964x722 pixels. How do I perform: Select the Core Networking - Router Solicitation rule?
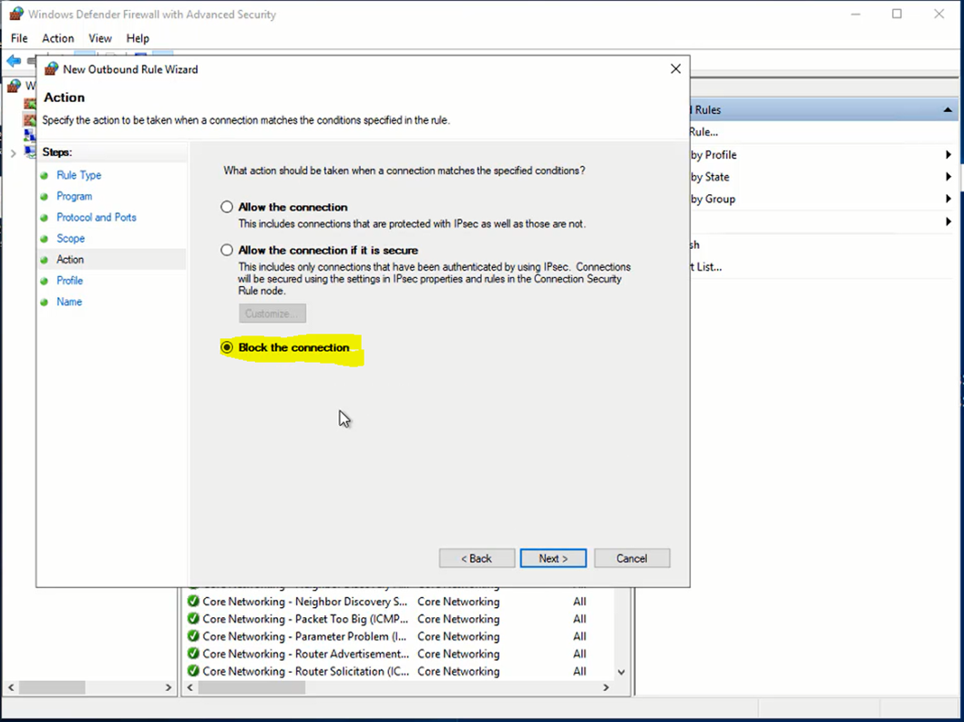(x=305, y=671)
